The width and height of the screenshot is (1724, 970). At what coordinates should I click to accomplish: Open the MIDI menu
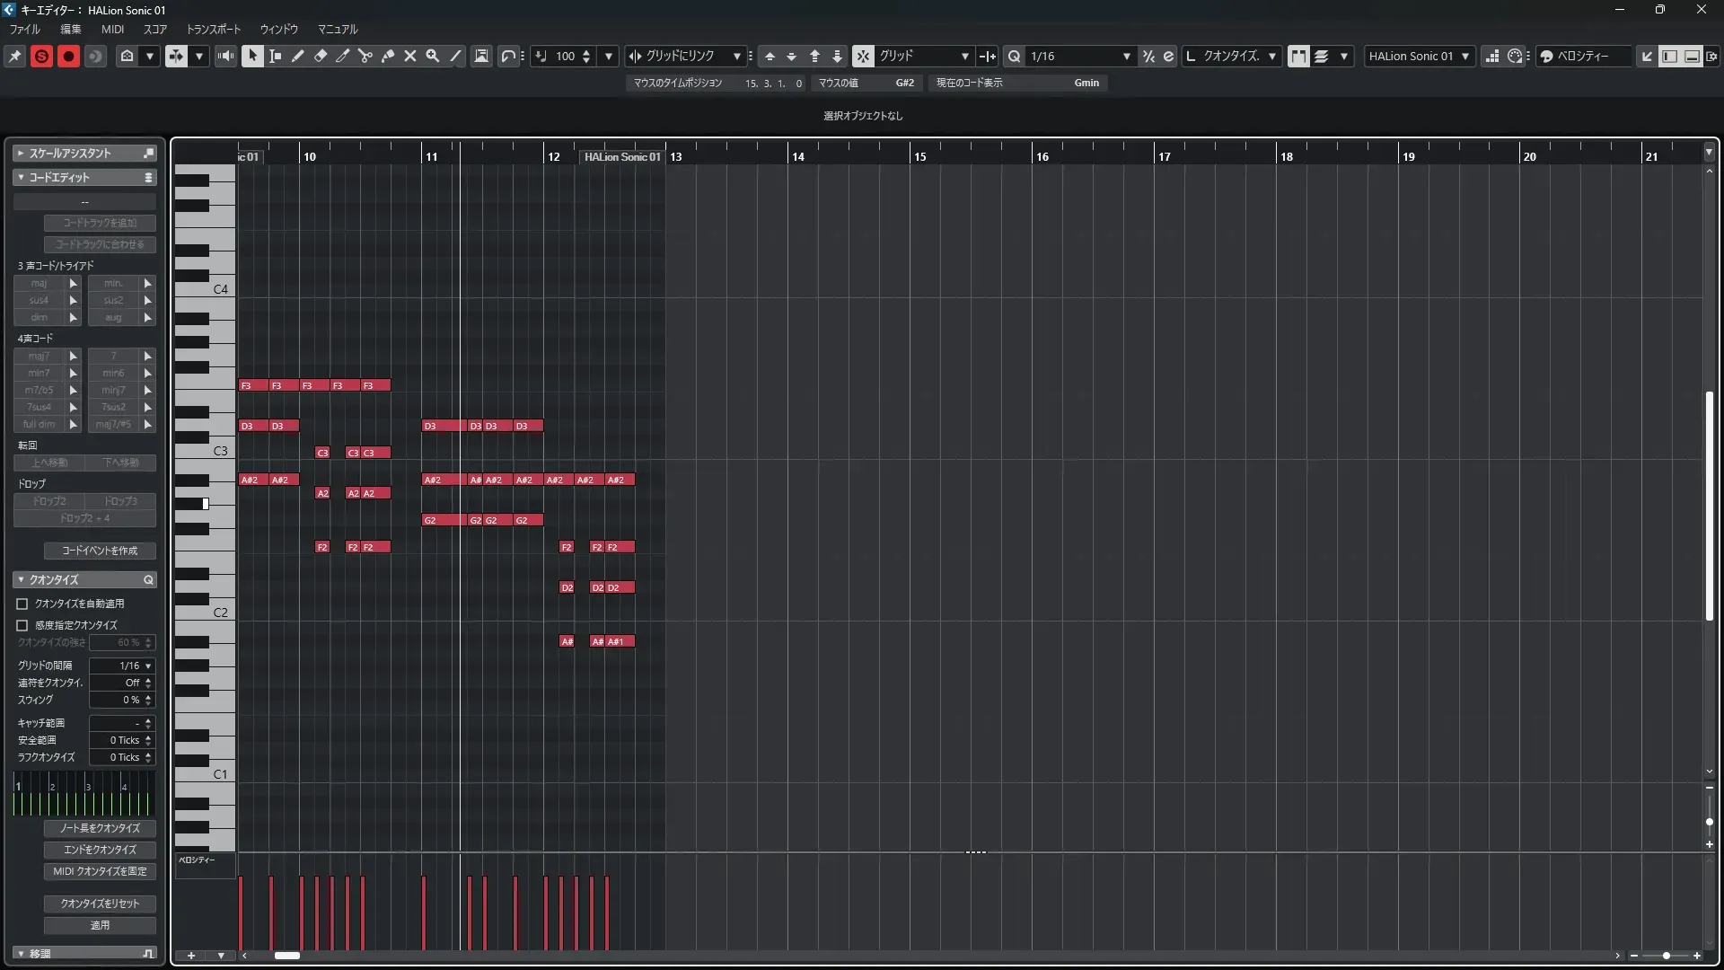112,29
